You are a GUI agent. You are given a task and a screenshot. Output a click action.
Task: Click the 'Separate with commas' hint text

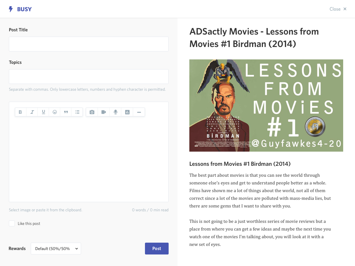(x=87, y=89)
